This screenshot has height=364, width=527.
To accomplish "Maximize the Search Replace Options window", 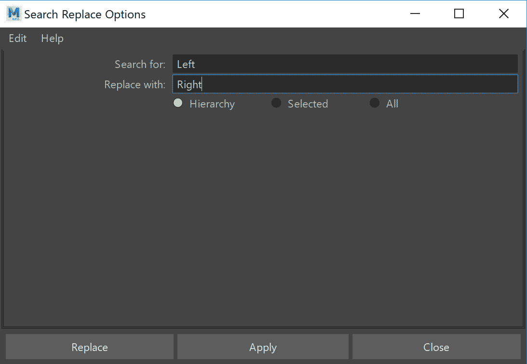I will click(459, 14).
